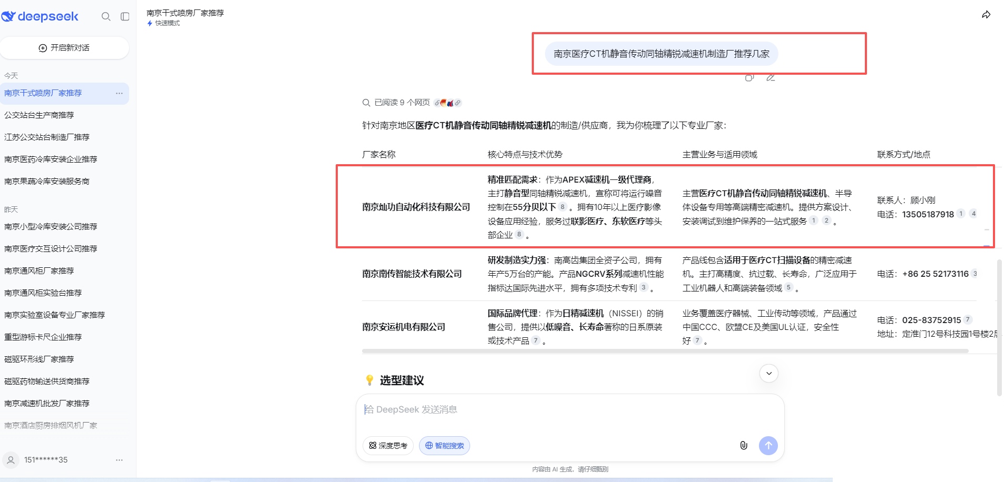Viewport: 1004px width, 482px height.
Task: Attach a file with the paperclip icon
Action: point(744,446)
